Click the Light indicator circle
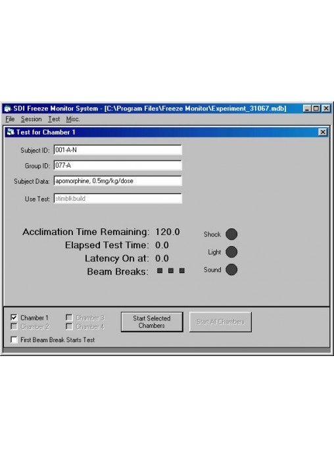This screenshot has height=458, width=334. pos(231,252)
